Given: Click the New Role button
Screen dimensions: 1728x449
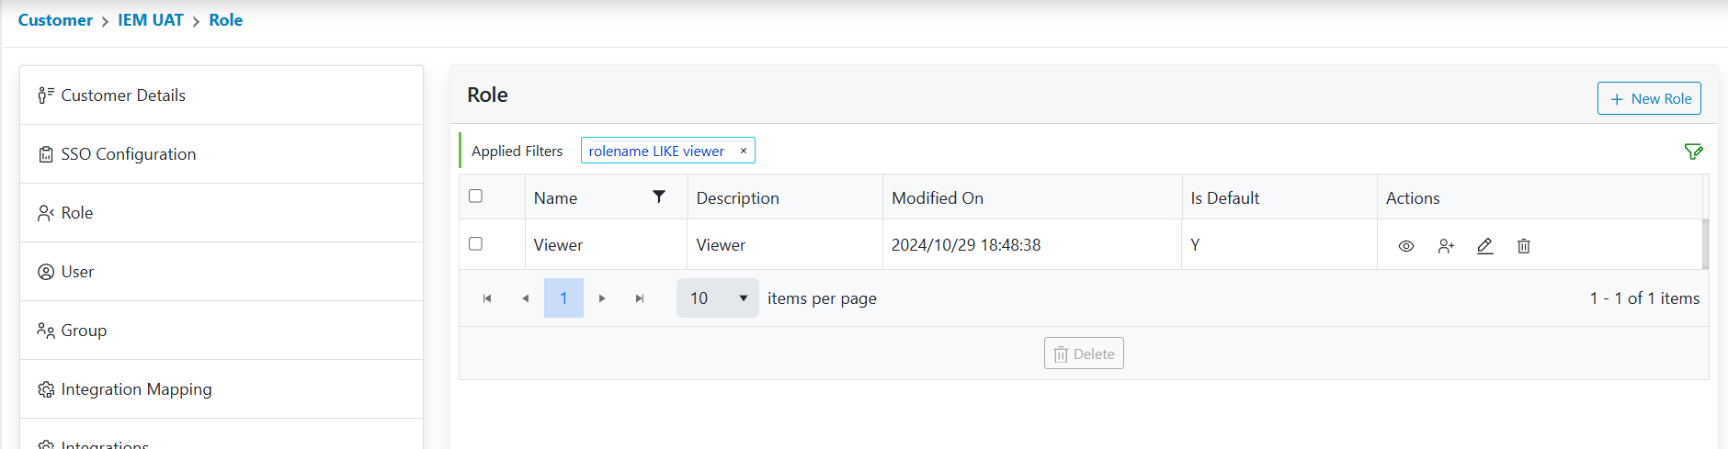Looking at the screenshot, I should pos(1649,98).
